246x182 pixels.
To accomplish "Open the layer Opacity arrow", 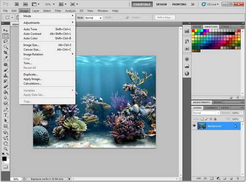I will click(241, 113).
